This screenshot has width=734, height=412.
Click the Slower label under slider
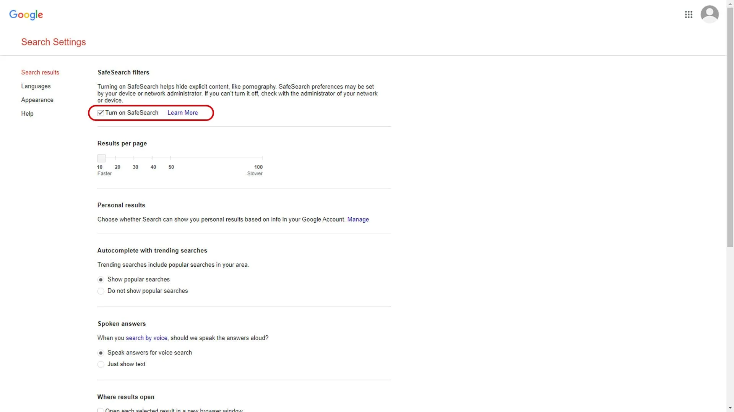255,174
